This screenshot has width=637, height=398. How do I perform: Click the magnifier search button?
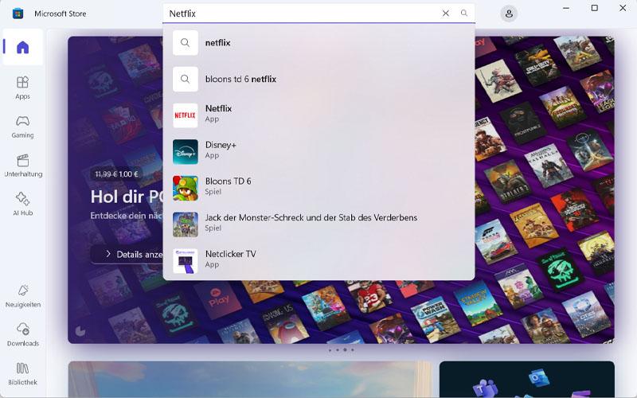click(x=464, y=14)
